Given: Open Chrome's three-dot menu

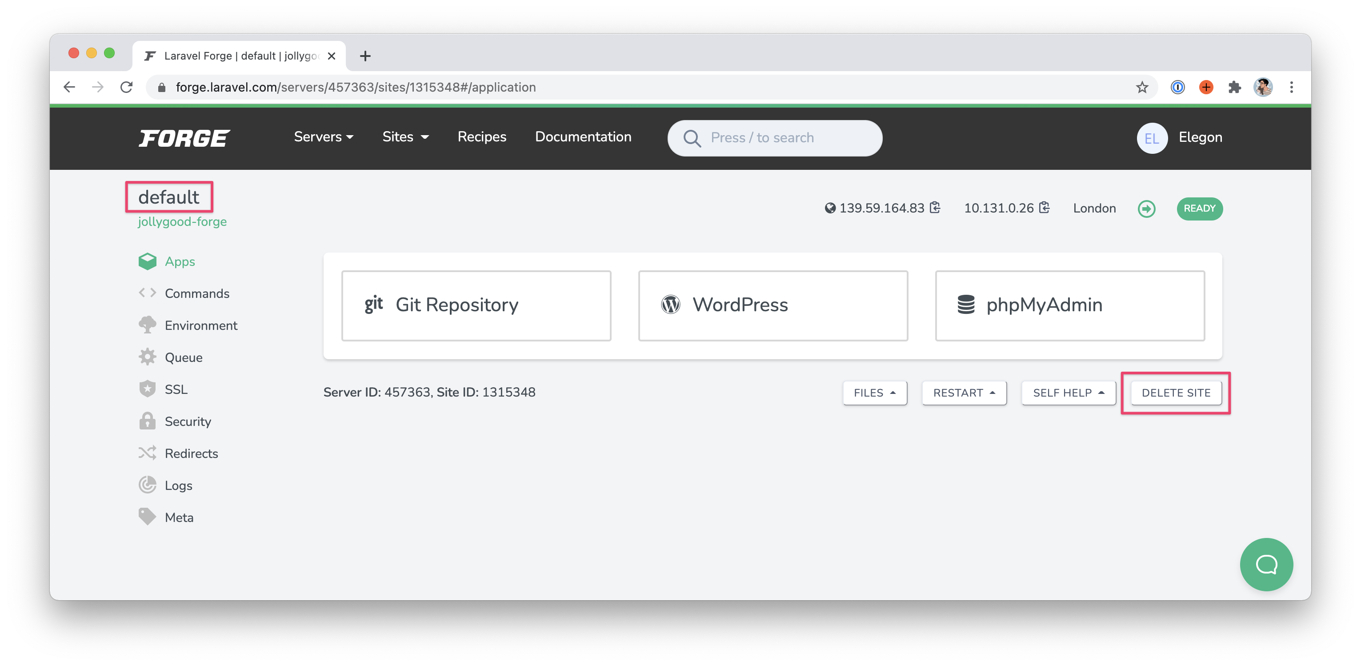Looking at the screenshot, I should pyautogui.click(x=1291, y=87).
